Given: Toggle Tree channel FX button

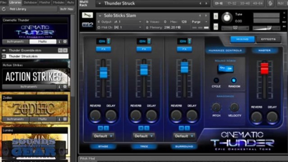Looking at the screenshot, I should (144, 49).
